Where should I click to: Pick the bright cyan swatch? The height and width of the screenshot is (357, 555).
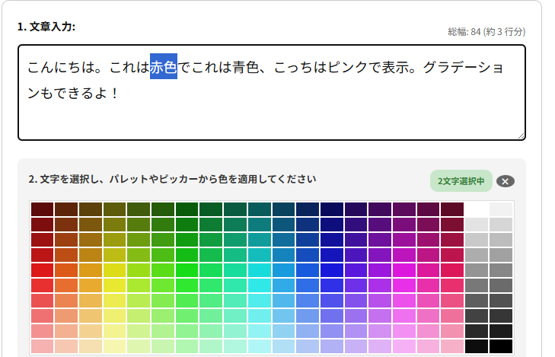259,269
